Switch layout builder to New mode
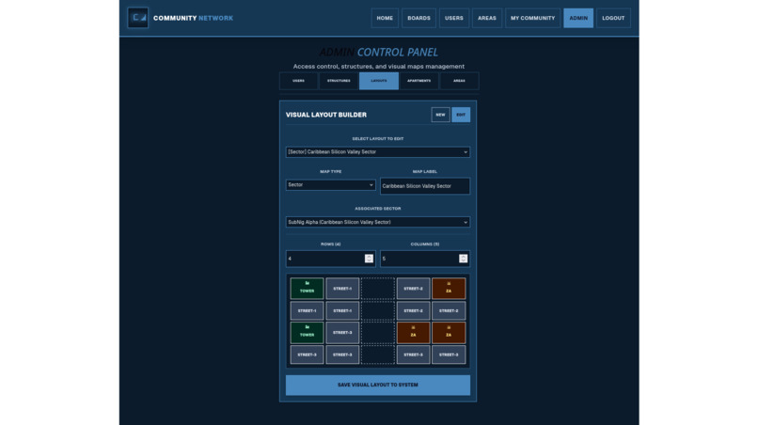The width and height of the screenshot is (758, 425). [440, 115]
